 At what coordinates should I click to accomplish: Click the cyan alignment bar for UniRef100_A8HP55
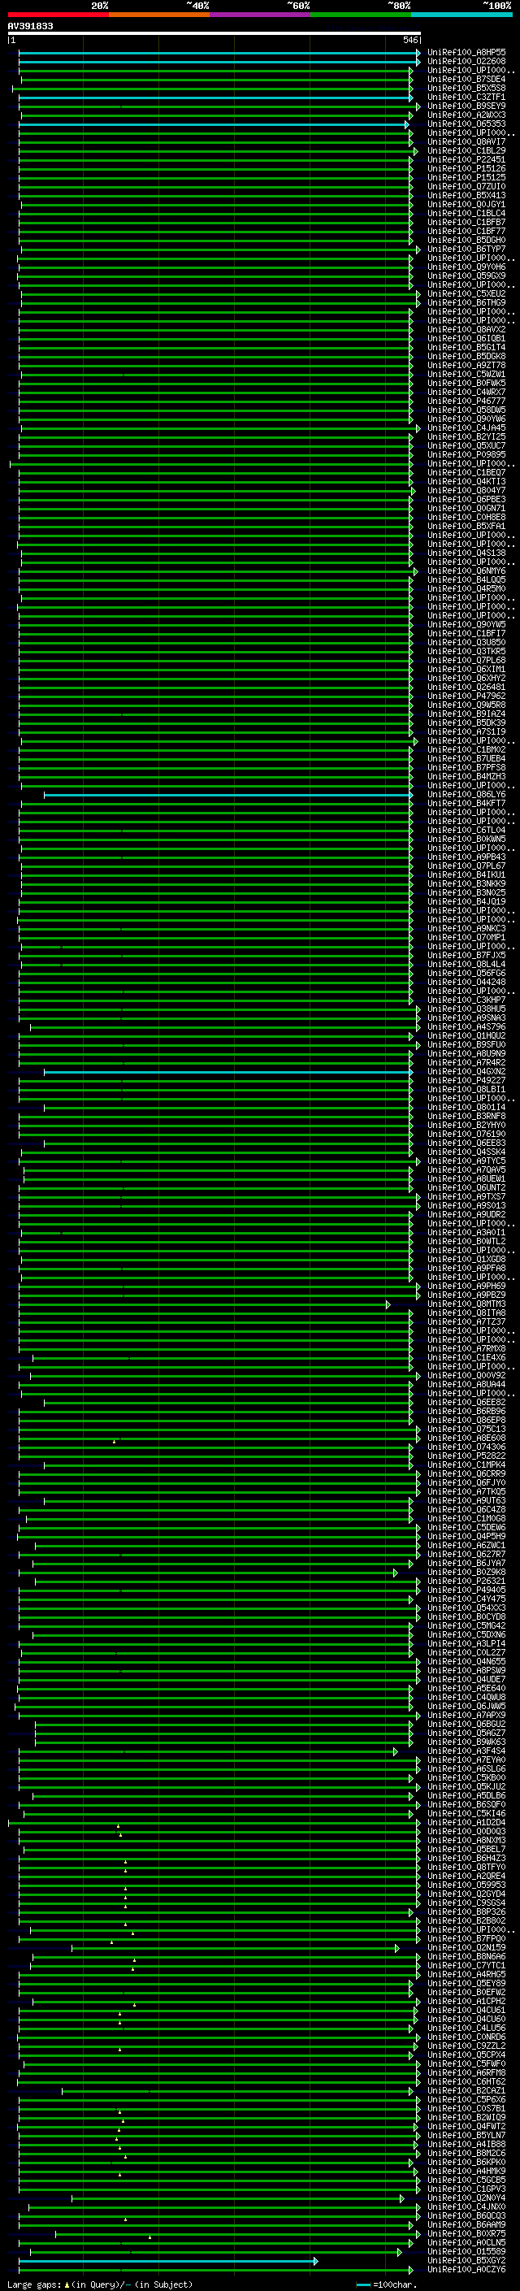pyautogui.click(x=219, y=54)
